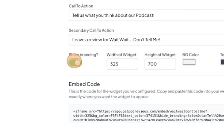Click the 'Call To Action' field label
The height and width of the screenshot is (123, 224).
(x=81, y=6)
